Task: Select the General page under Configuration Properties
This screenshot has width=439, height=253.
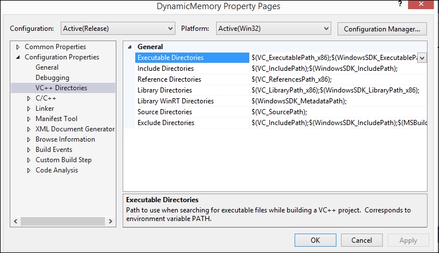Action: pos(47,67)
